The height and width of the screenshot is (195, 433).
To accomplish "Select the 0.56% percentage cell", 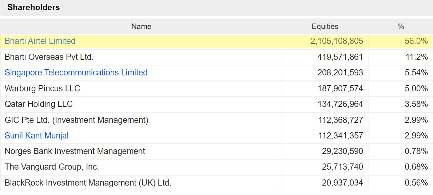I will 416,183.
